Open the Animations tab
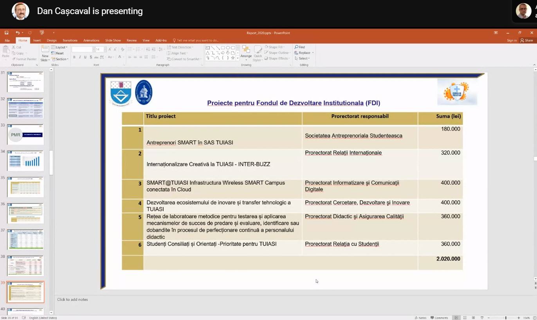537x320 pixels. click(91, 40)
